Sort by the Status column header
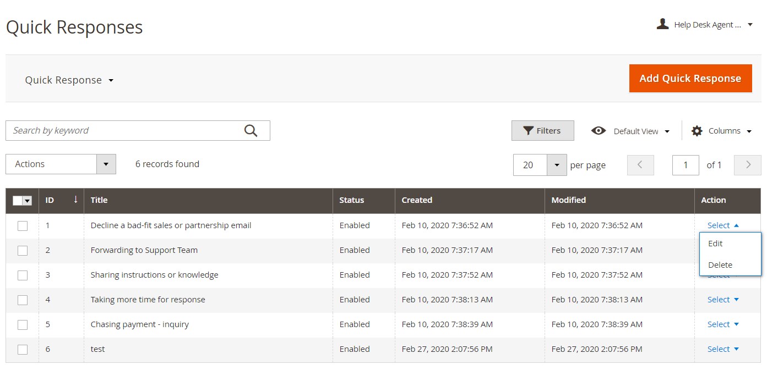The width and height of the screenshot is (767, 370). pyautogui.click(x=364, y=200)
